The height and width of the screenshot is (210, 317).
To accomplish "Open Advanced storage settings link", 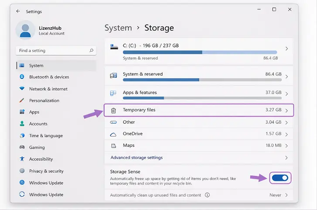I will point(136,157).
